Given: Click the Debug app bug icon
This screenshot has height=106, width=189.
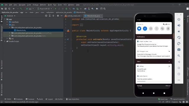Looking at the screenshot, I should [x=66, y=9].
